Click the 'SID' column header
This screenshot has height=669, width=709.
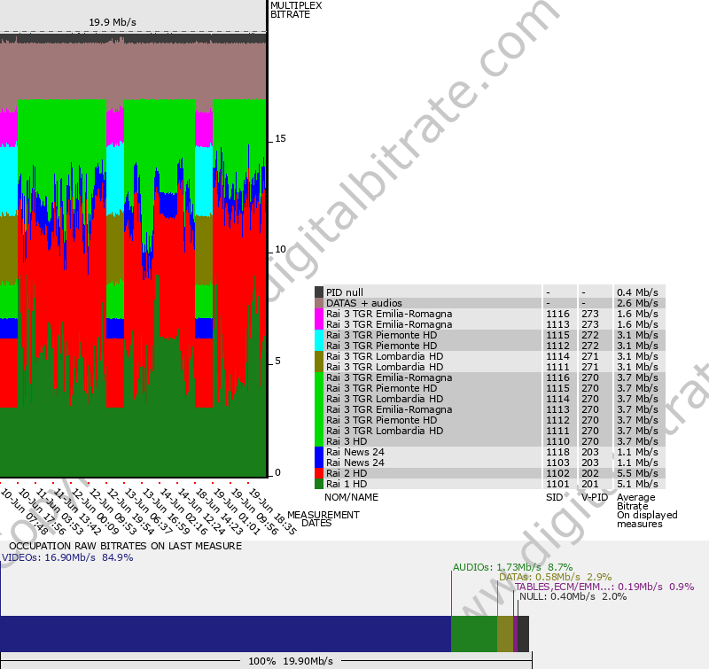(554, 497)
